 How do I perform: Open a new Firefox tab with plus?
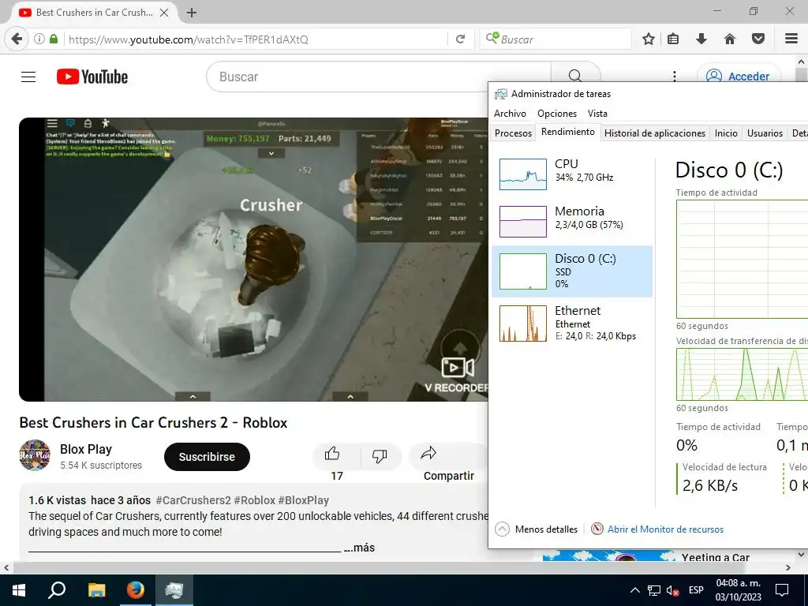click(192, 13)
